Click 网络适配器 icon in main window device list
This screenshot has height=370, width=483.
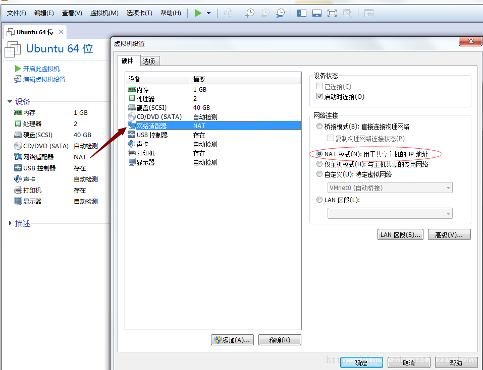tap(18, 157)
